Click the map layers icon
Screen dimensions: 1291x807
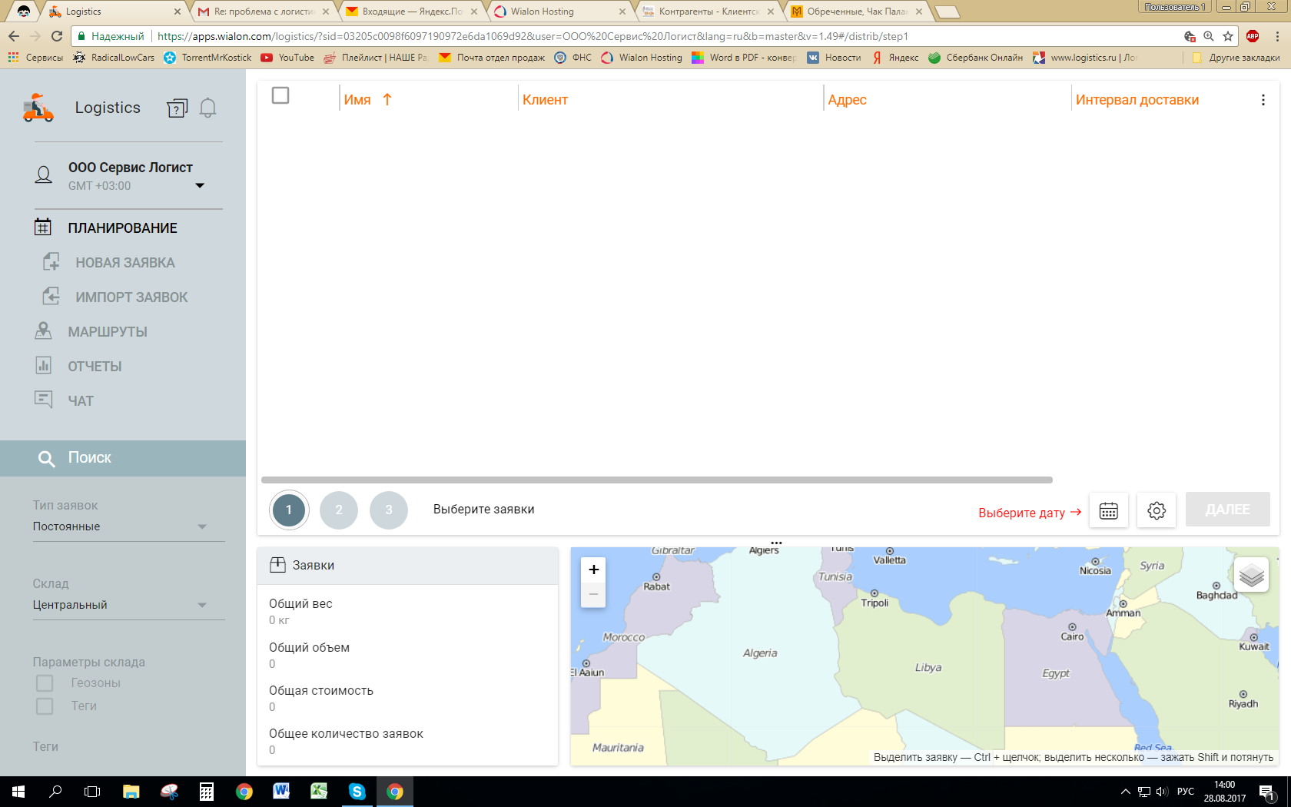[x=1251, y=575]
